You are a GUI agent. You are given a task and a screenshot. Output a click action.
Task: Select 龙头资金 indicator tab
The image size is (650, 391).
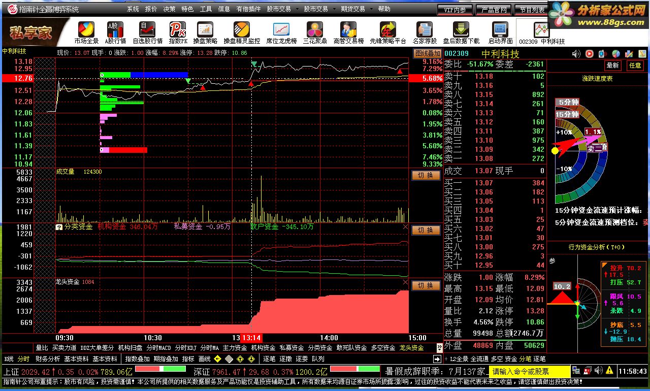coord(411,348)
